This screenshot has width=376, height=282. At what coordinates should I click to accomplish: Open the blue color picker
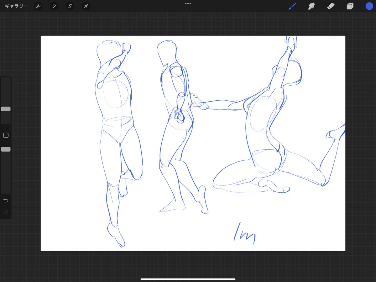(x=369, y=6)
